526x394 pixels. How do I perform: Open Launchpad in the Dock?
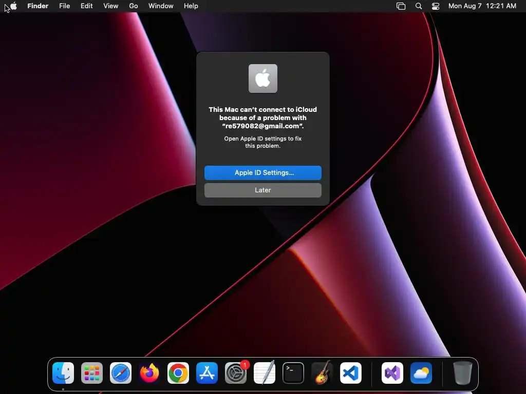tap(92, 373)
